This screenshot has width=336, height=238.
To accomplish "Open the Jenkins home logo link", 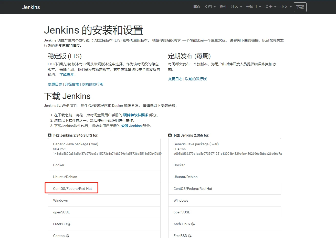I will coord(31,7).
